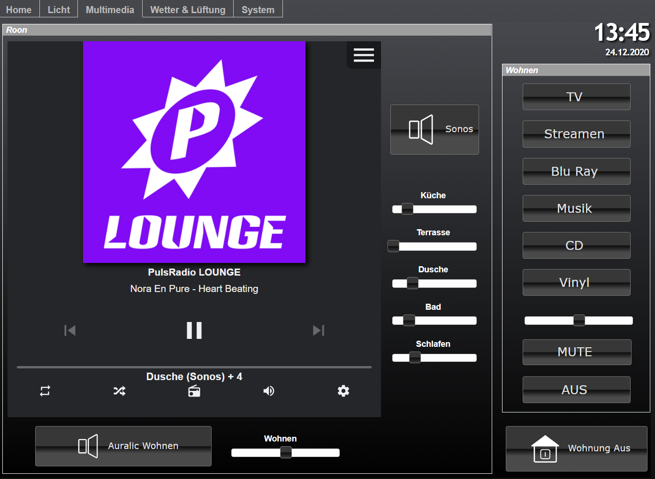Screen dimensions: 655x479
Task: Open the volume speaker icon
Action: [x=269, y=391]
